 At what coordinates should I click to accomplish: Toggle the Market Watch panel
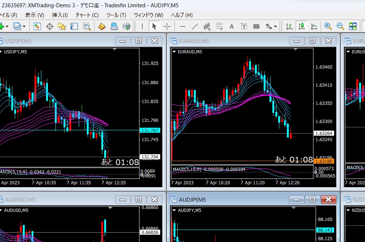point(37,26)
